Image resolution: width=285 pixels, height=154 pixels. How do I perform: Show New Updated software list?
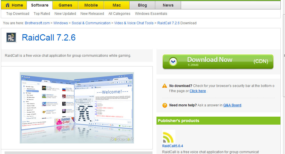65,14
